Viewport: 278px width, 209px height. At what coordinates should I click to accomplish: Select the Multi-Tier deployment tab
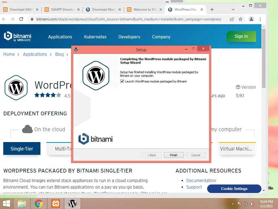[59, 149]
